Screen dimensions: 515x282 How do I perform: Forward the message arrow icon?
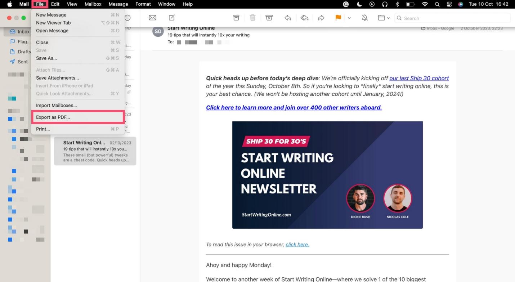pos(321,18)
